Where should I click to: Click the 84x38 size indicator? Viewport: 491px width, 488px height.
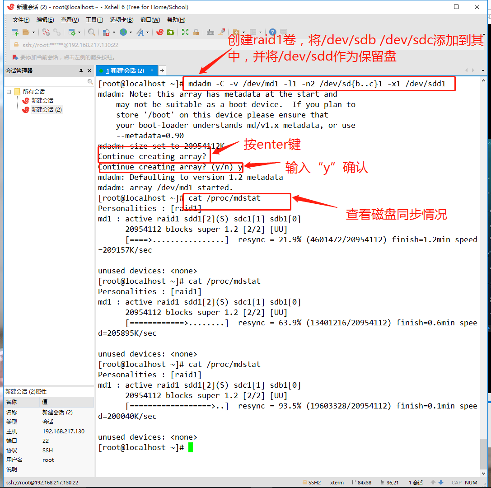click(x=361, y=483)
